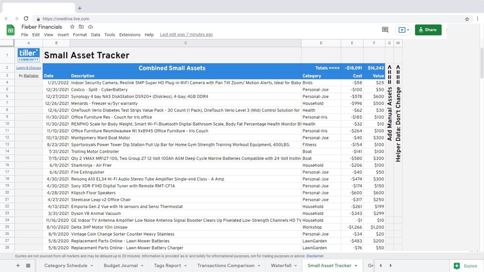The image size is (484, 272).
Task: Switch to Category Schedule tab
Action: 66,265
